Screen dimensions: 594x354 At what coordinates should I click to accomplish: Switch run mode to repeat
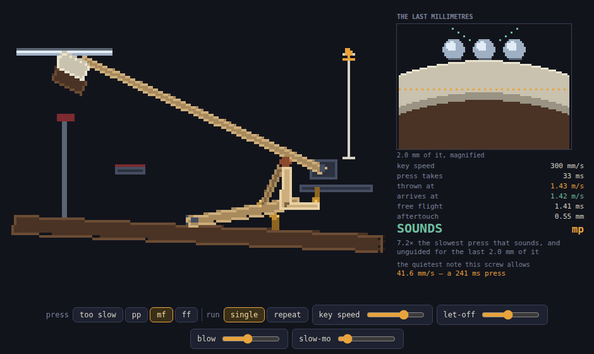pos(287,315)
